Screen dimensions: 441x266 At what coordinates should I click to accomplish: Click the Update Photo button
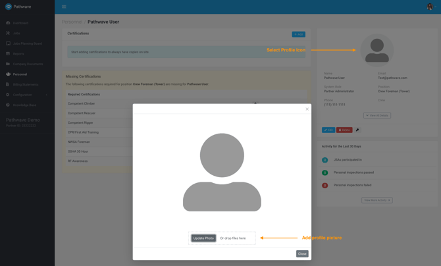pos(203,238)
